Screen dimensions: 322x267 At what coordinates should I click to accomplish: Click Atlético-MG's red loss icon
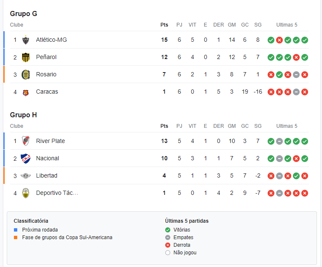[x=279, y=40]
